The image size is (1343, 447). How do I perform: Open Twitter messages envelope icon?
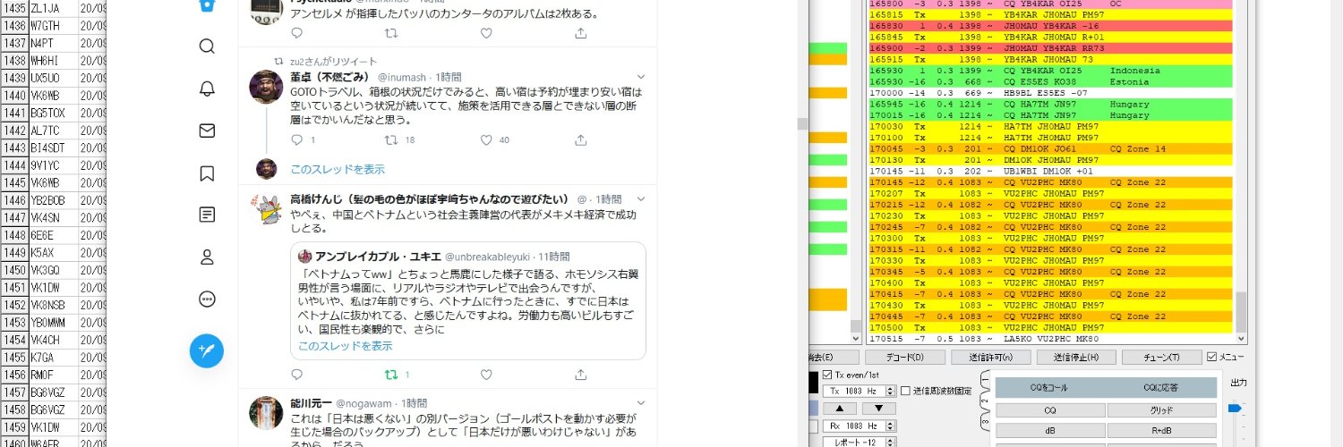[207, 131]
